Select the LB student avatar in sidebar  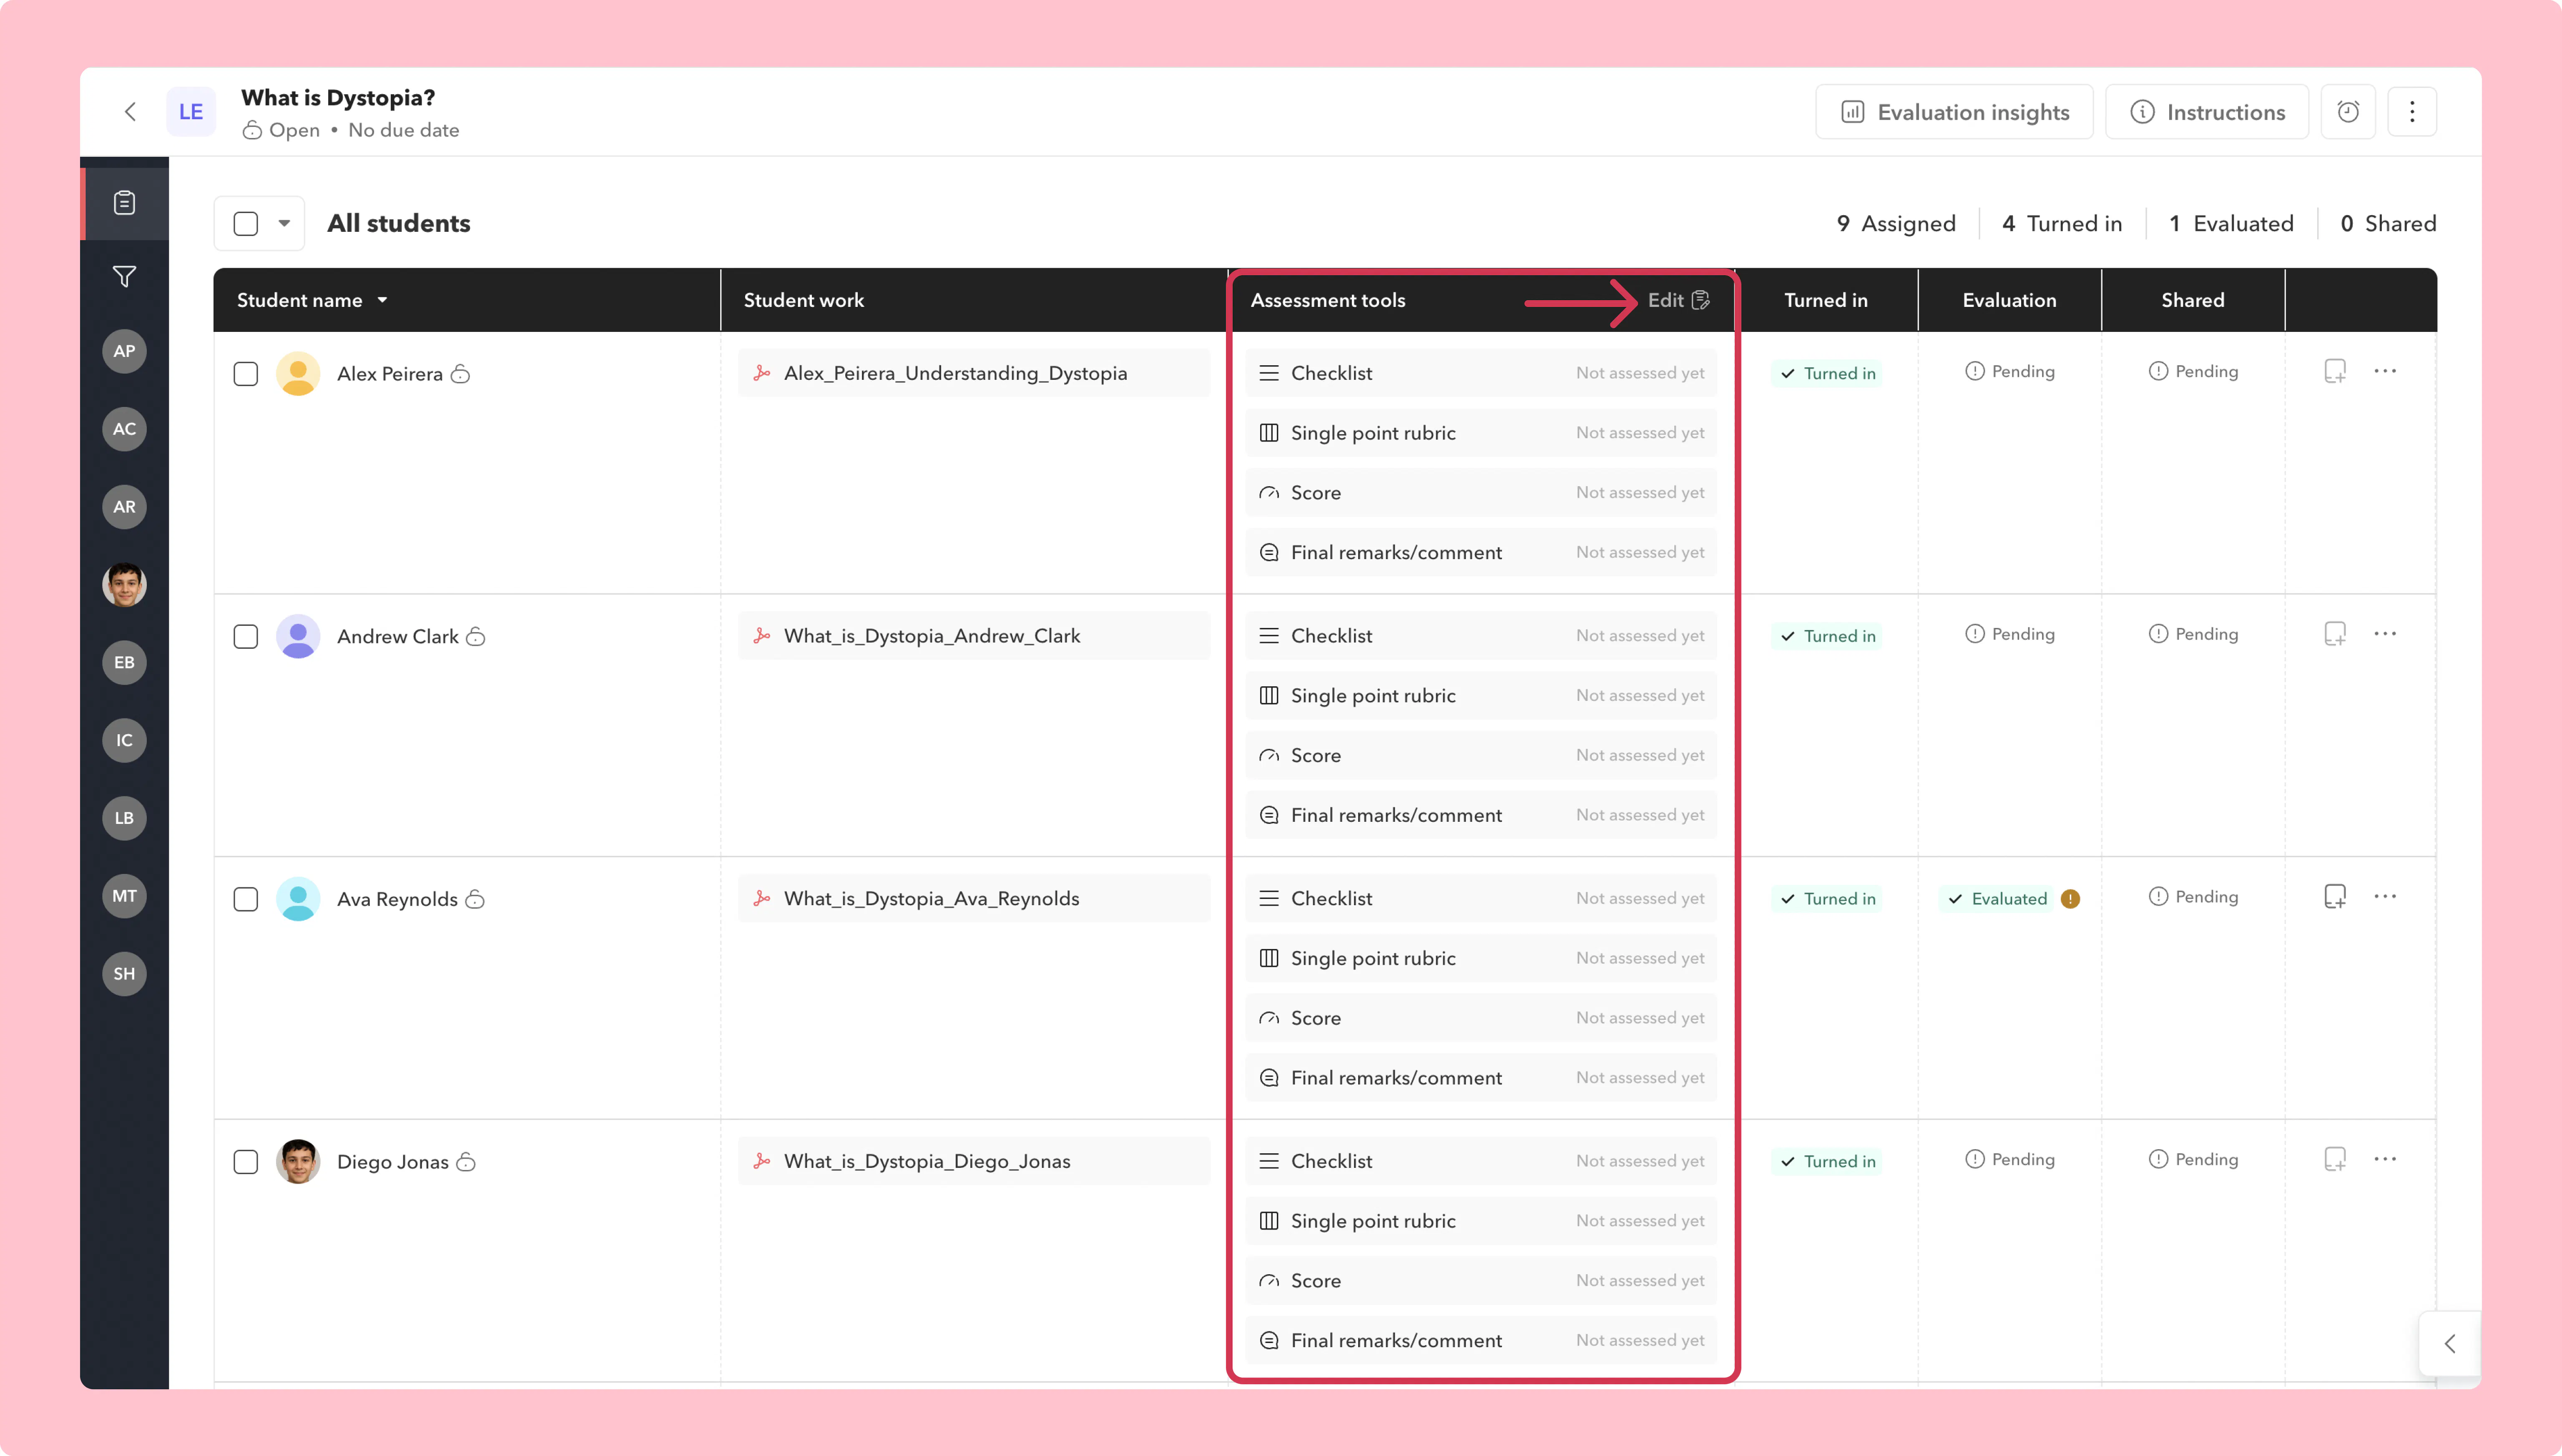pos(124,819)
